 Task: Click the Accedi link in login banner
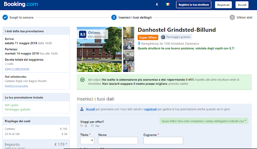[90, 109]
